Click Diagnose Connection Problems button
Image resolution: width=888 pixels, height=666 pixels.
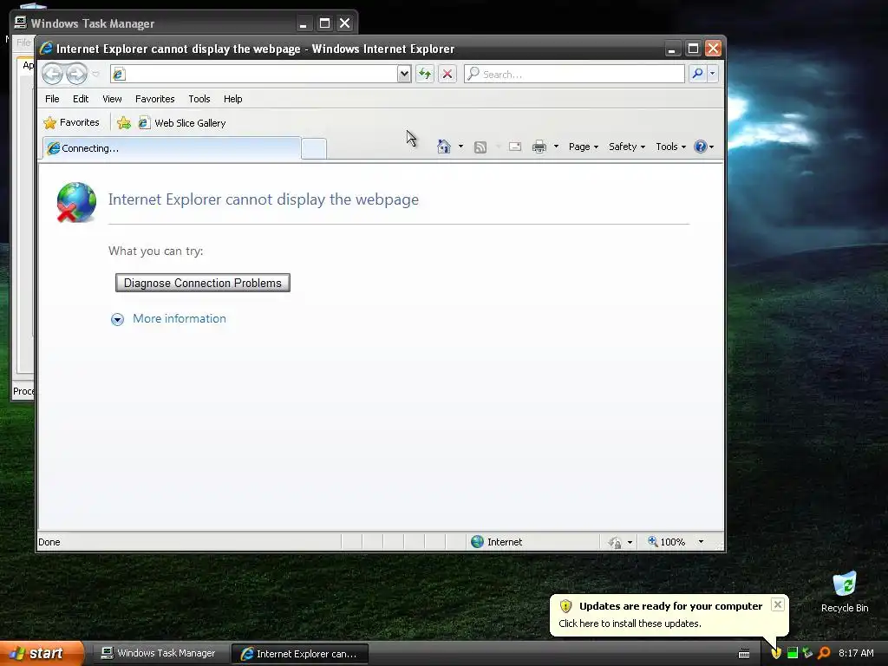click(x=203, y=283)
